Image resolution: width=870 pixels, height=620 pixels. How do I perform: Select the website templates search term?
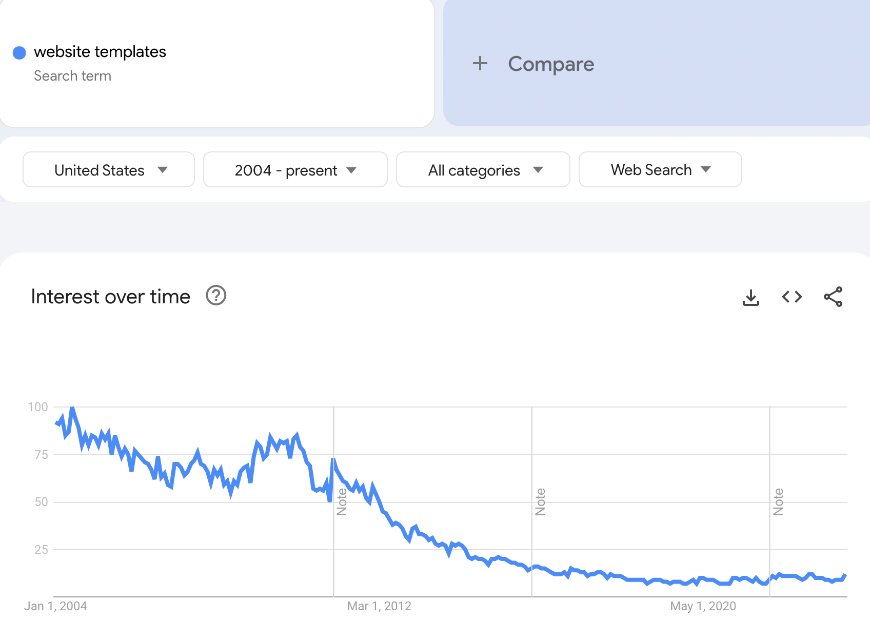coord(100,52)
